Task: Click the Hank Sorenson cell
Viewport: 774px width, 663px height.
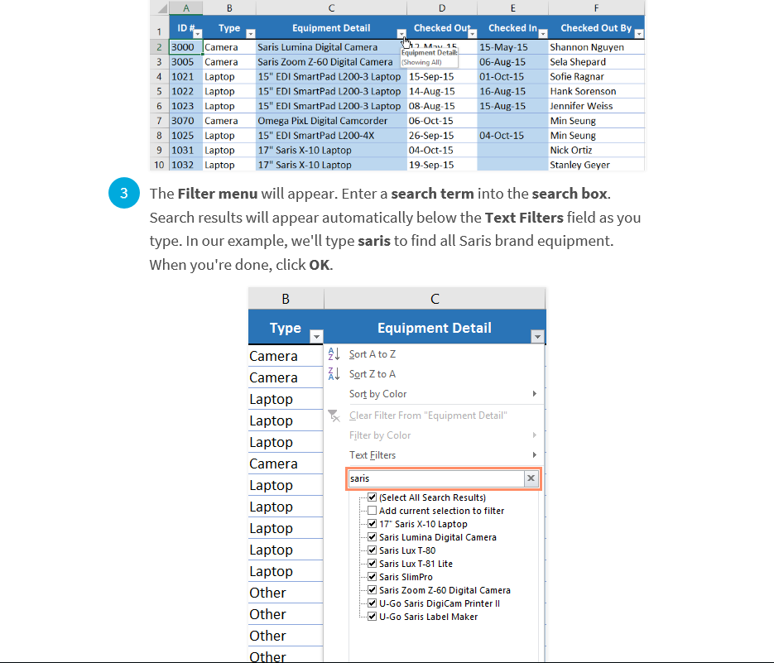Action: point(596,91)
